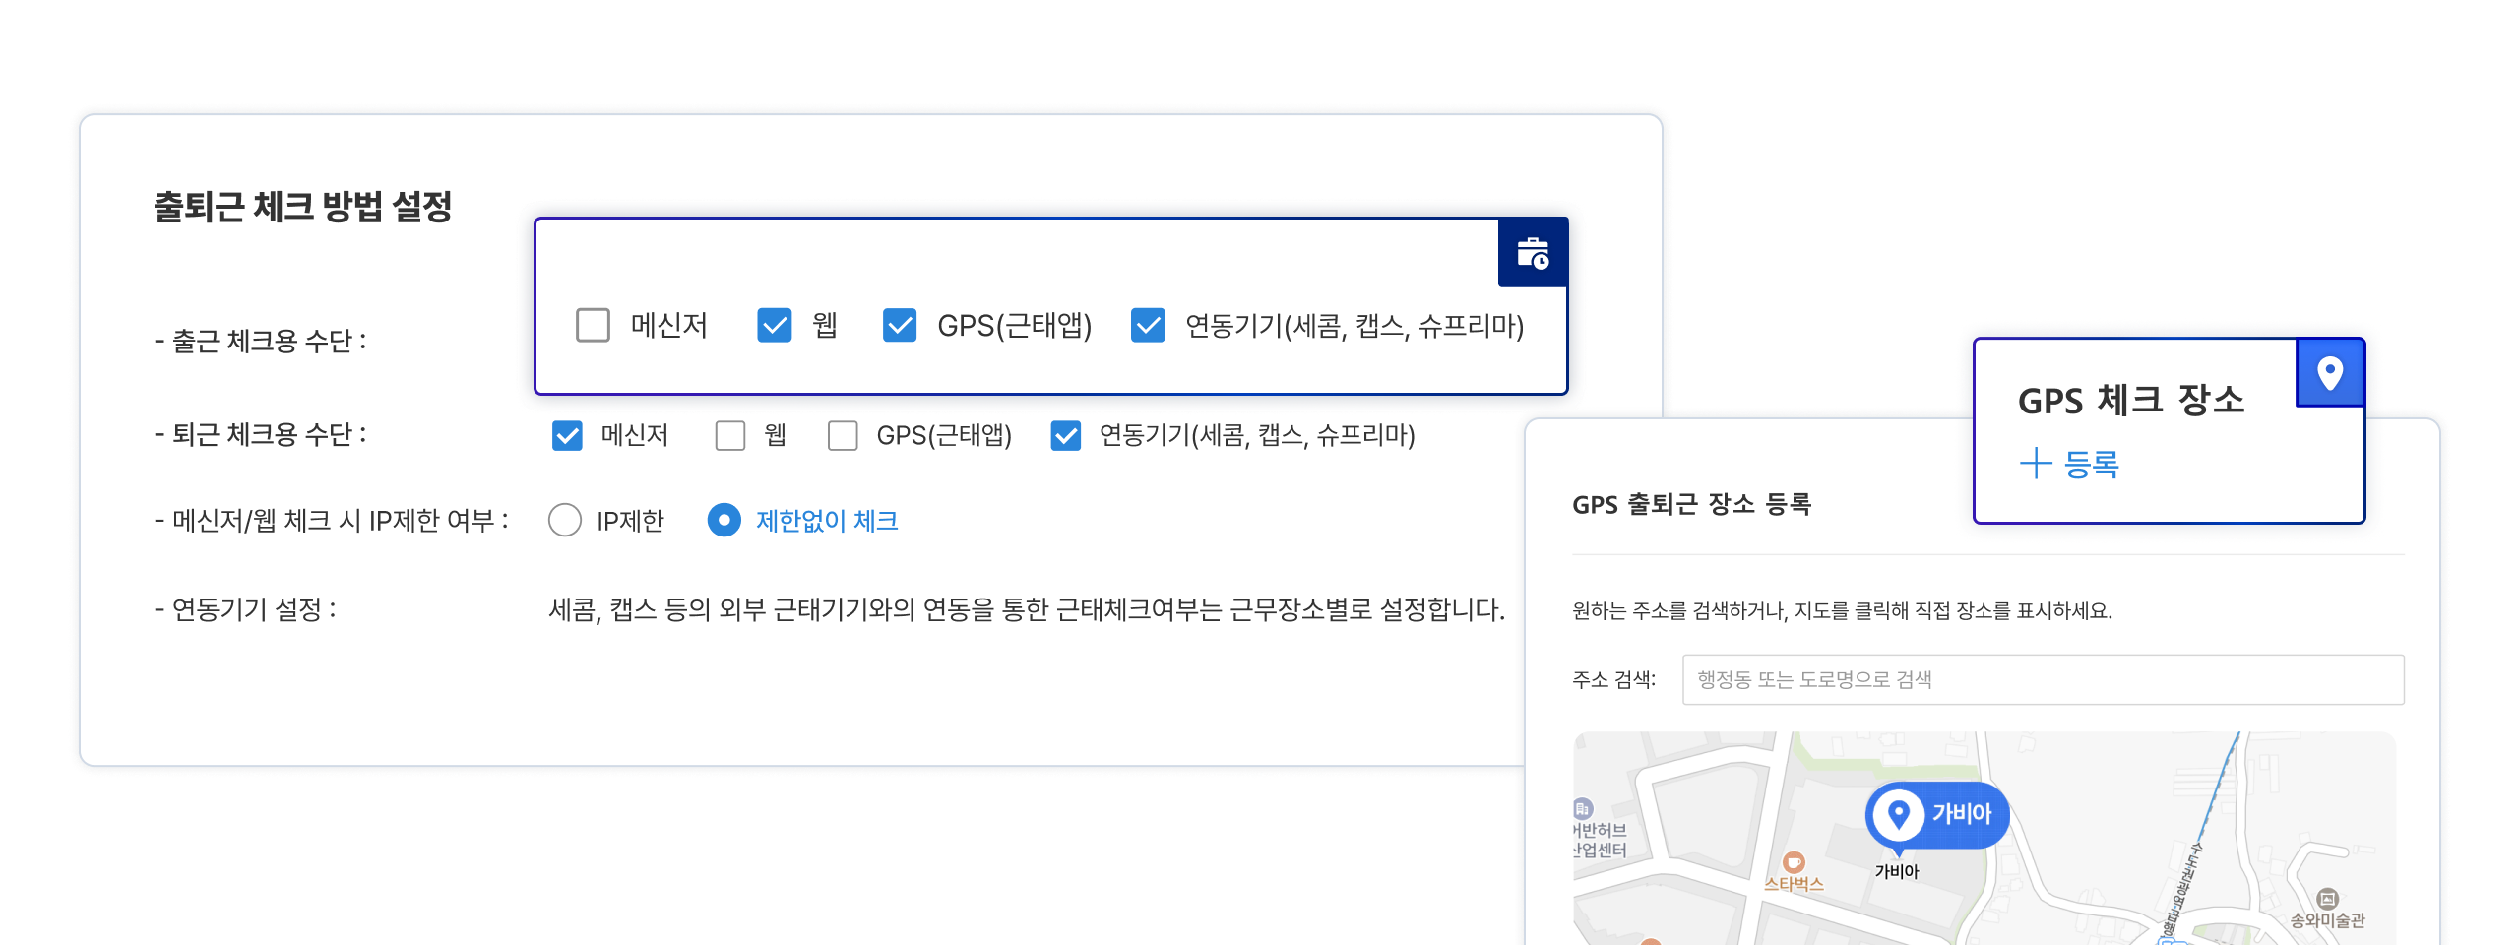Uncheck 연동기기(세콤, 캡스, 슈프리마) in the 퇴근 row

pos(1065,437)
